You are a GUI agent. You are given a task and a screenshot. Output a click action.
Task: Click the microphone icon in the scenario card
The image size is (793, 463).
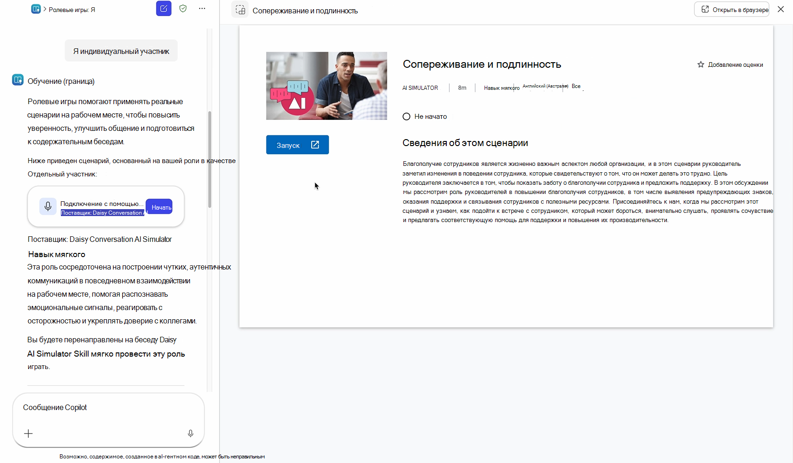coord(48,206)
